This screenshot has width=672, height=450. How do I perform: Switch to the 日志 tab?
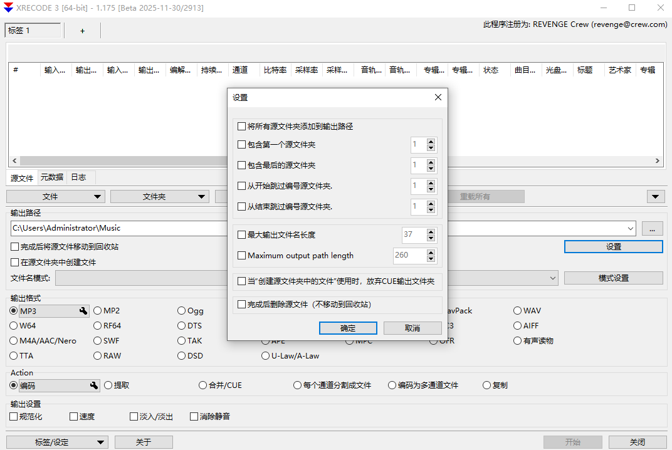pos(79,177)
